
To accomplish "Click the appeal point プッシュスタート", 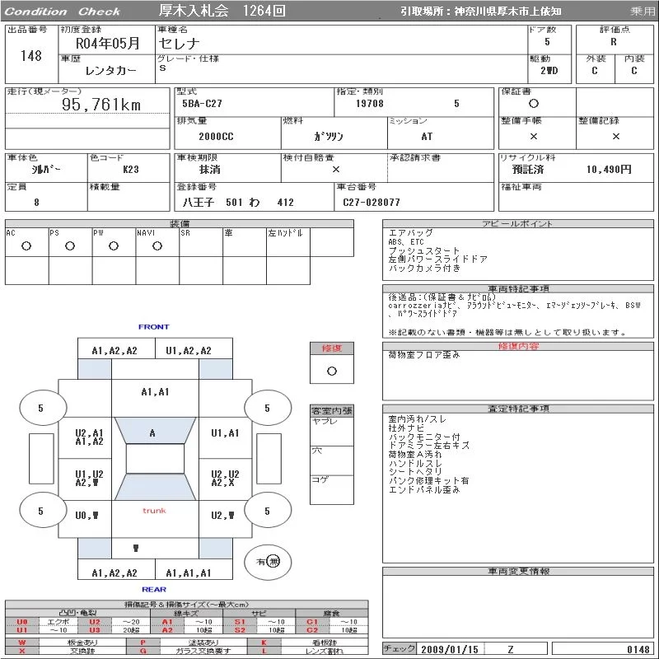I will tap(424, 250).
